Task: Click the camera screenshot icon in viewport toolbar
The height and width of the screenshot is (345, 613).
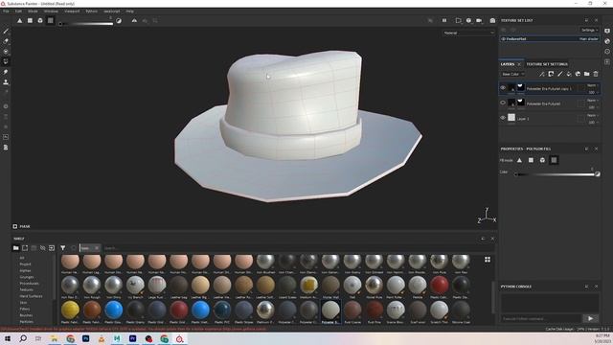Action: point(492,20)
